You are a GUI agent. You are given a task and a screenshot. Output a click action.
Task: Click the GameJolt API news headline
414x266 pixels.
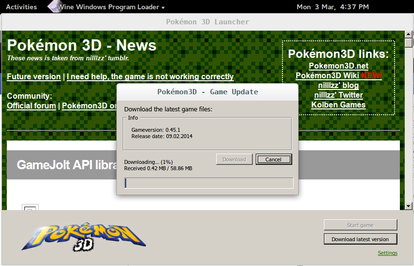67,165
